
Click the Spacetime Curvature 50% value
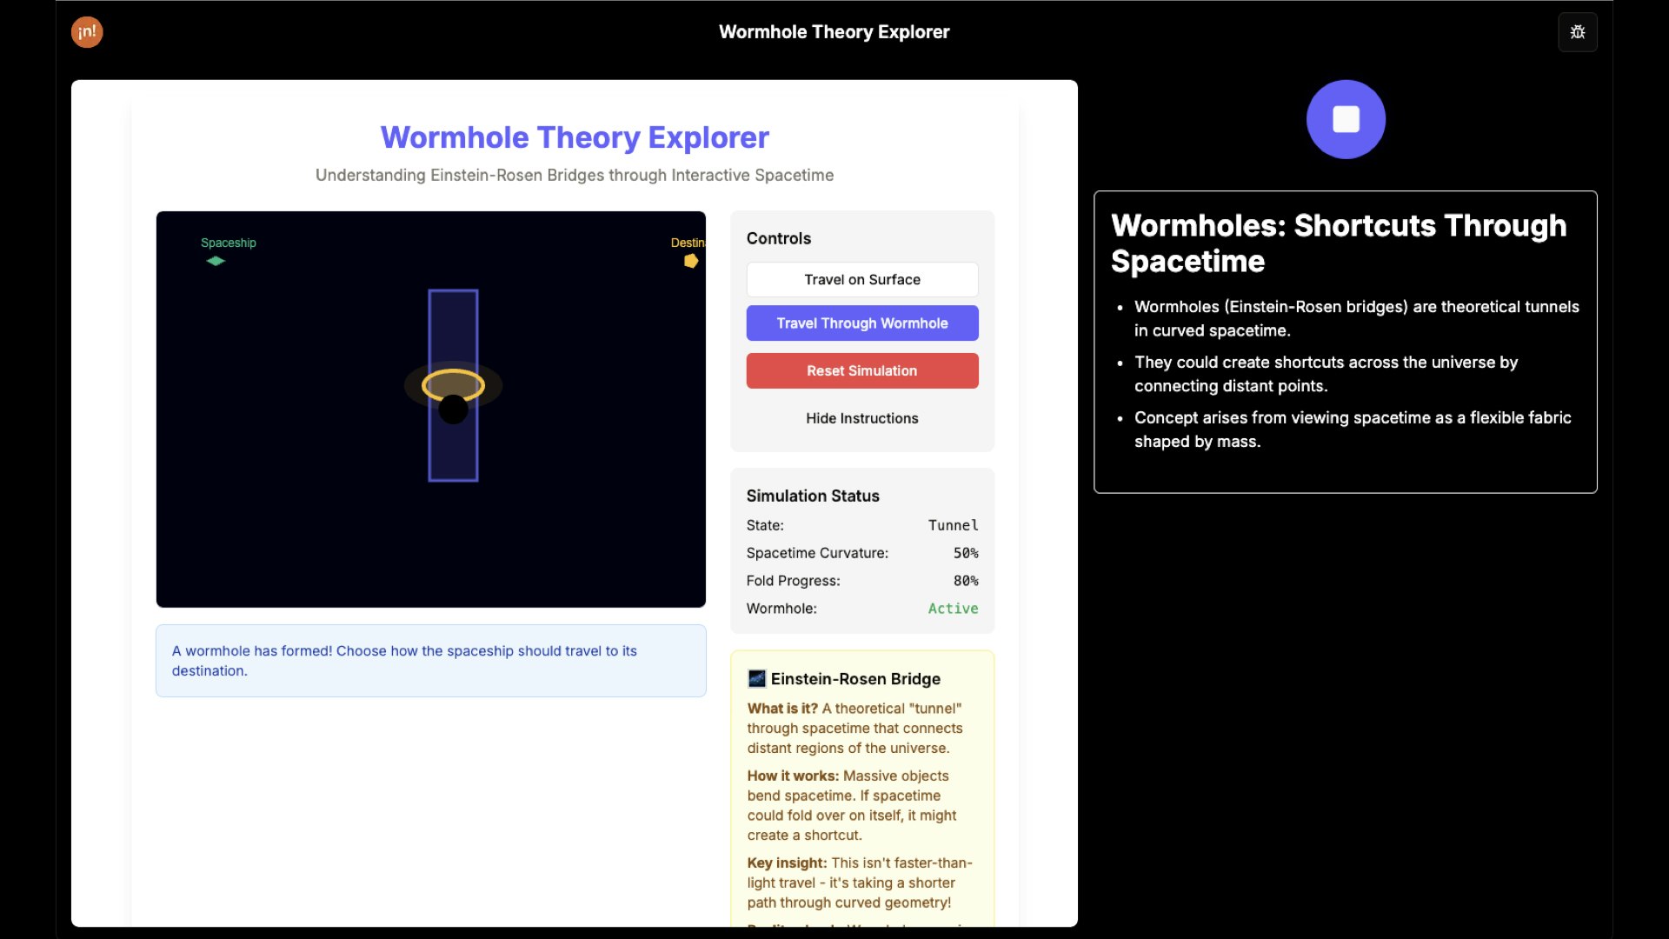(966, 553)
